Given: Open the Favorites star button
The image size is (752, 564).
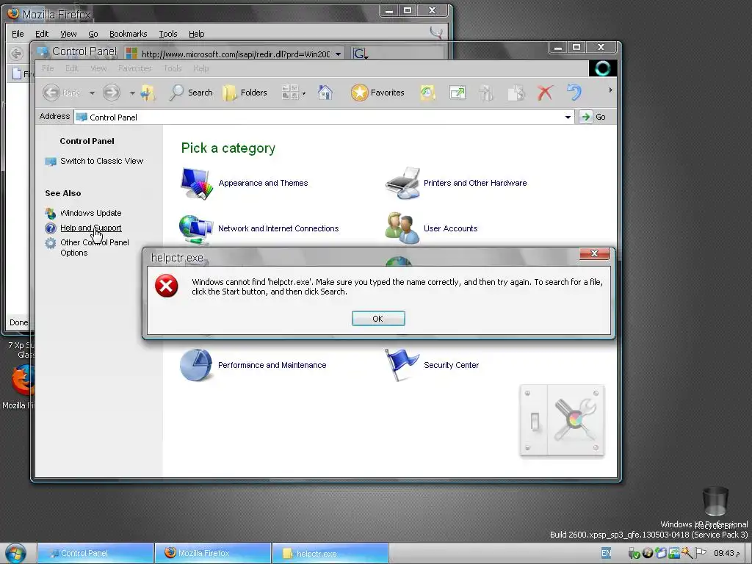Looking at the screenshot, I should pyautogui.click(x=378, y=93).
